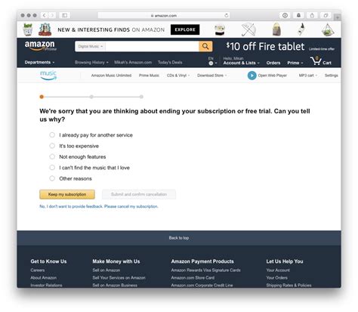
Task: Click the first orange progress step dot
Action: (x=42, y=97)
